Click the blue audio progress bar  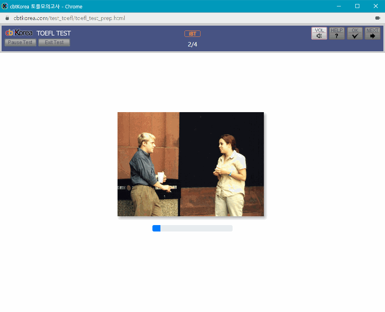click(192, 228)
